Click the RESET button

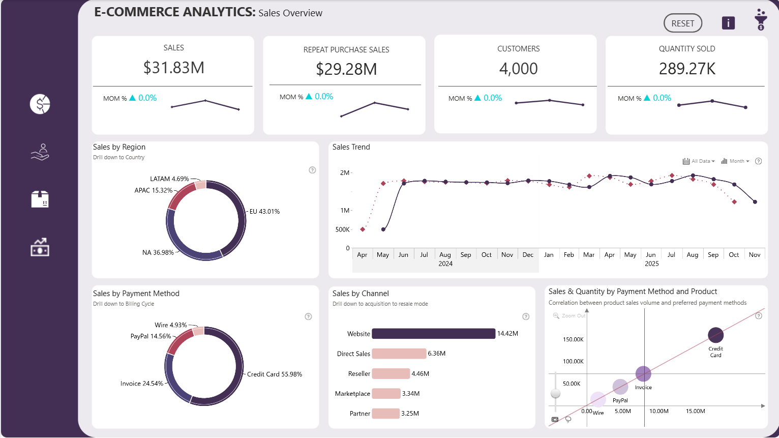tap(683, 23)
